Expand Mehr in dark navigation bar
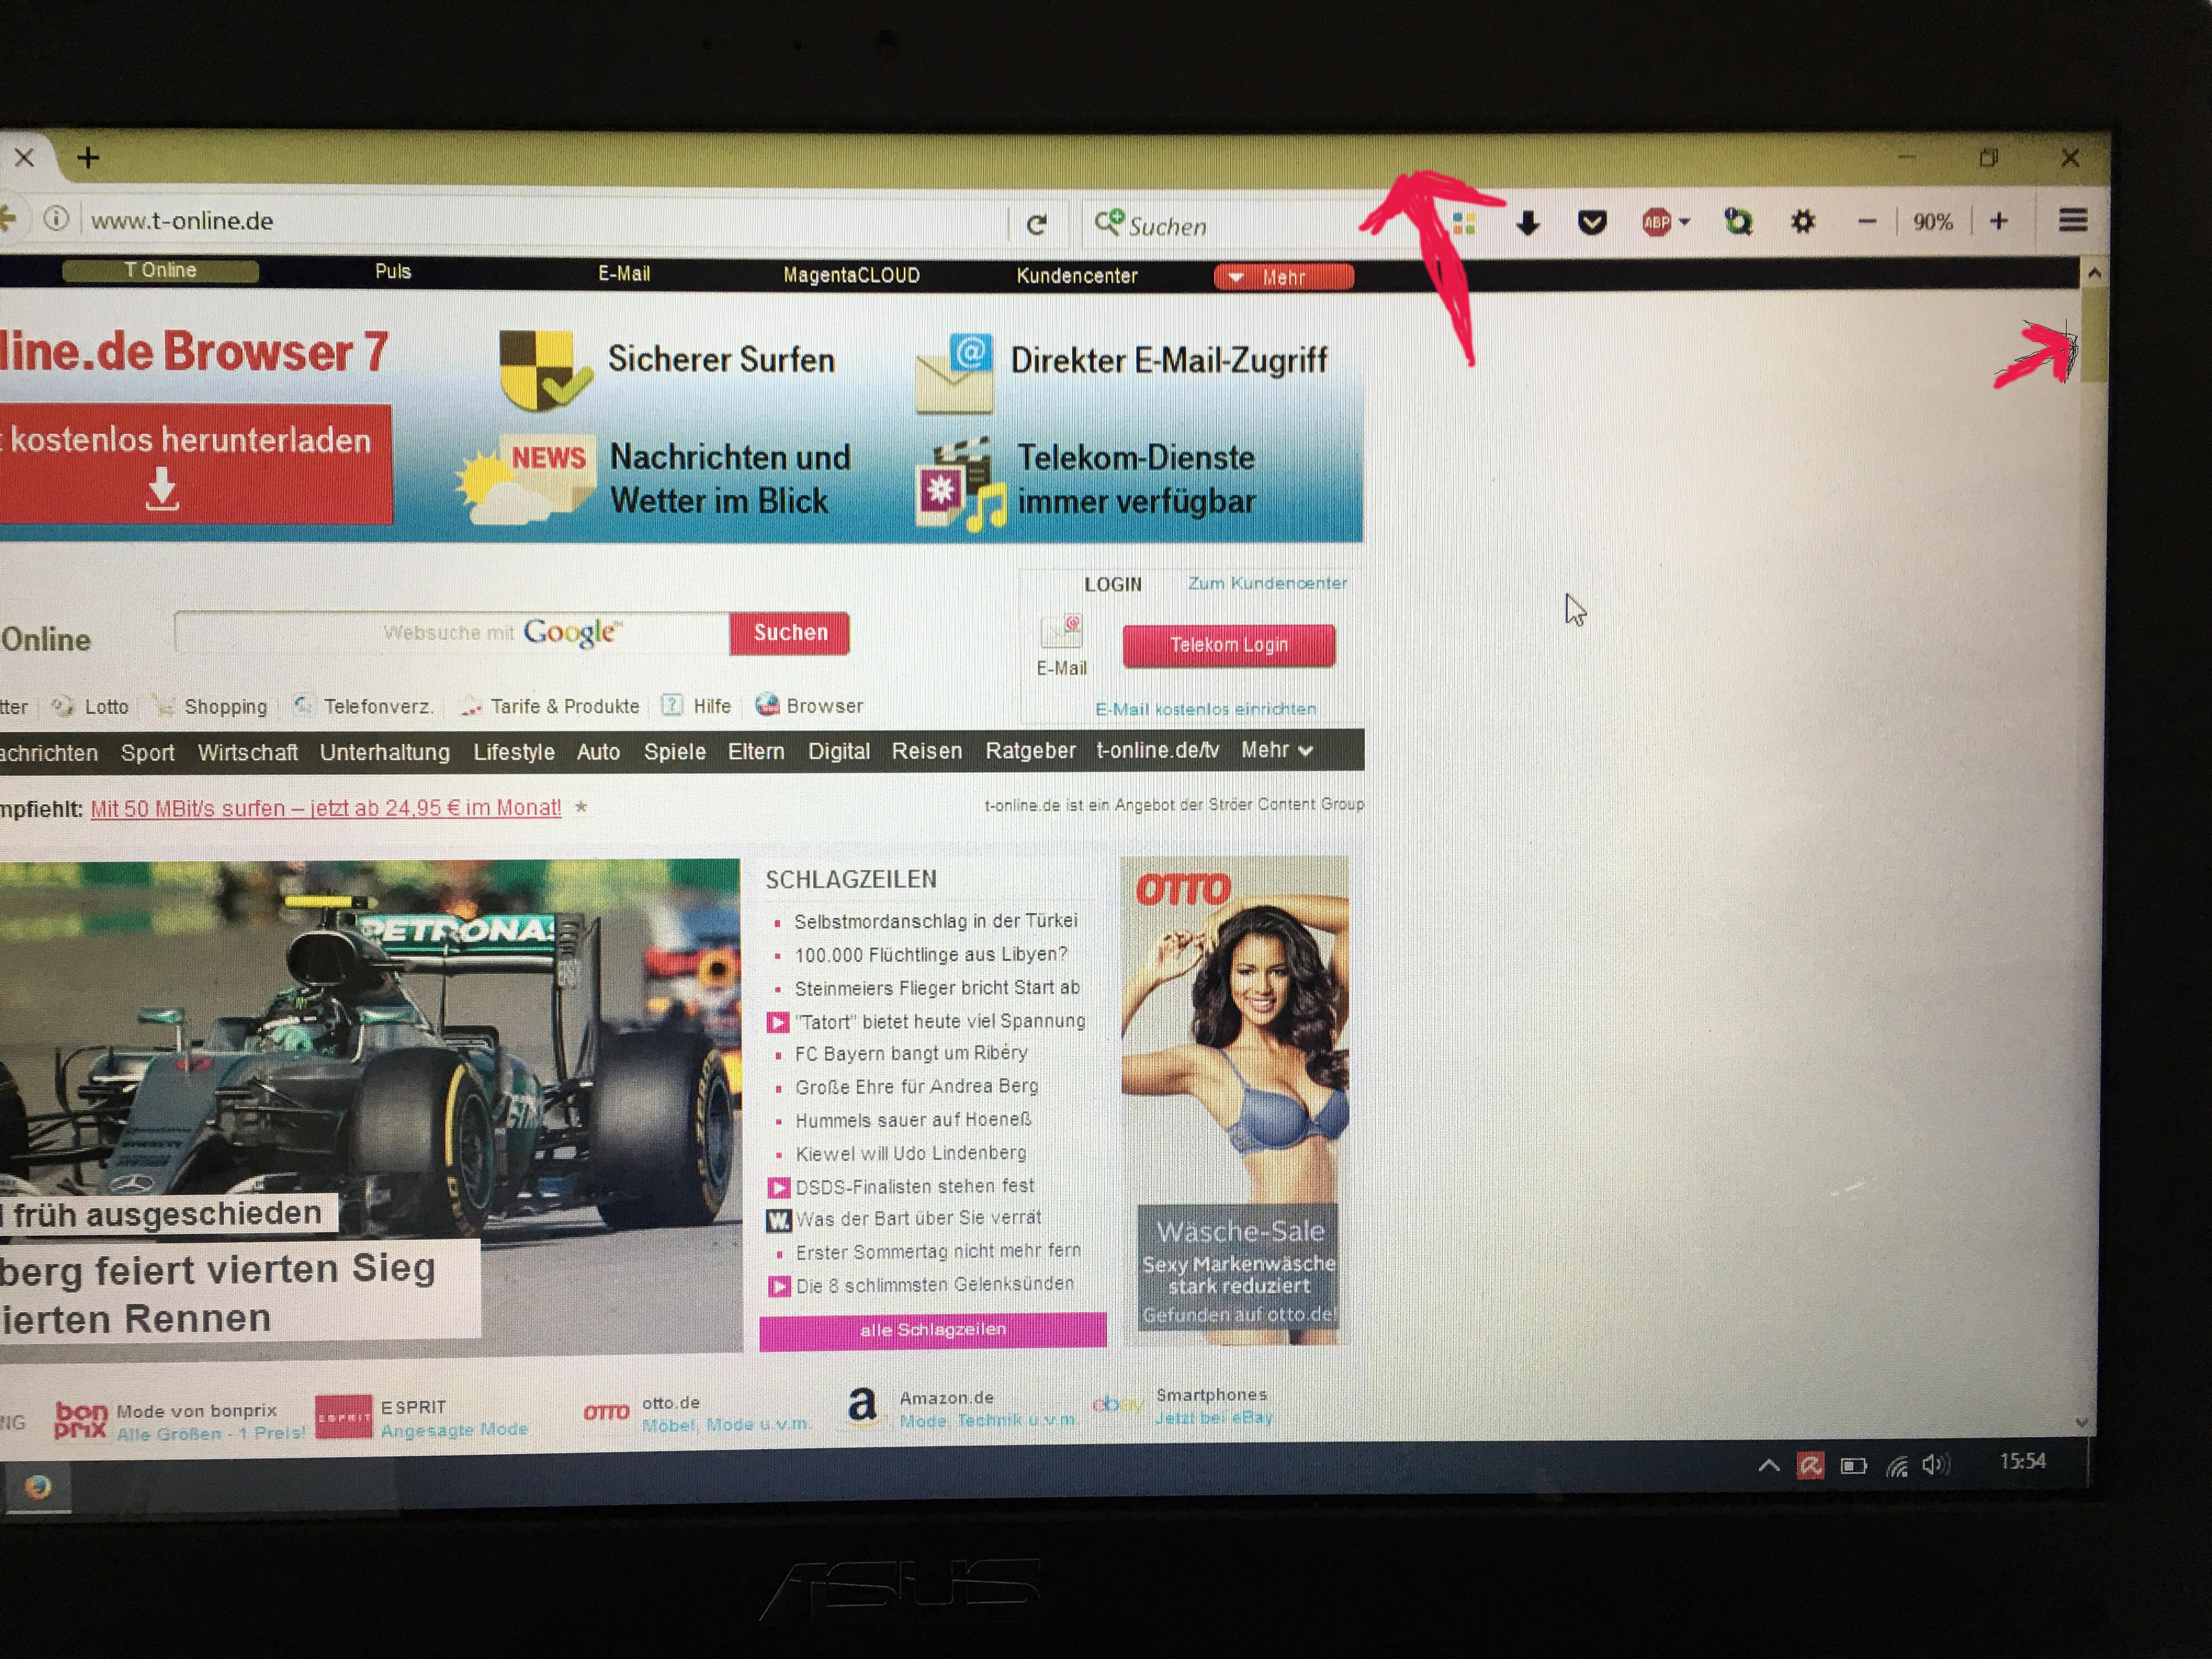This screenshot has height=1659, width=2212. [1277, 750]
